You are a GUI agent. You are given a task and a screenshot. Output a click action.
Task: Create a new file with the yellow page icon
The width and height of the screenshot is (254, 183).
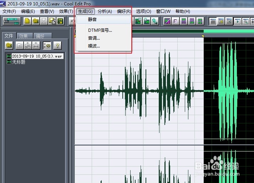click(27, 21)
